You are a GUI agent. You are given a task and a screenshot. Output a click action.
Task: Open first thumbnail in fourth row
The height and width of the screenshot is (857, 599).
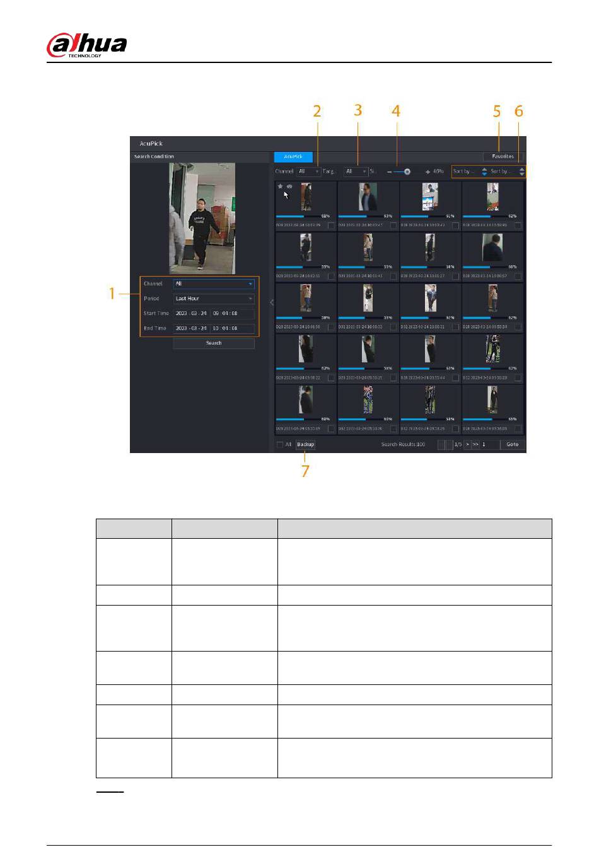[306, 349]
